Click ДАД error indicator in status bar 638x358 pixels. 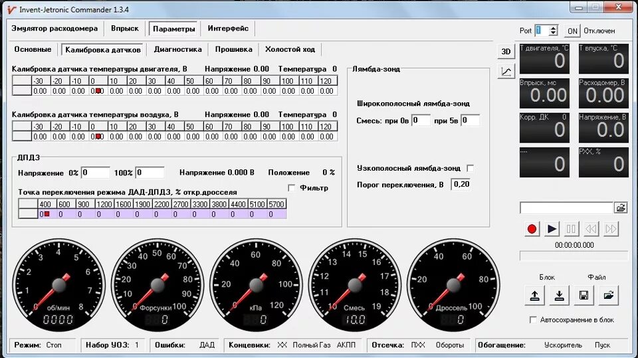pyautogui.click(x=207, y=345)
